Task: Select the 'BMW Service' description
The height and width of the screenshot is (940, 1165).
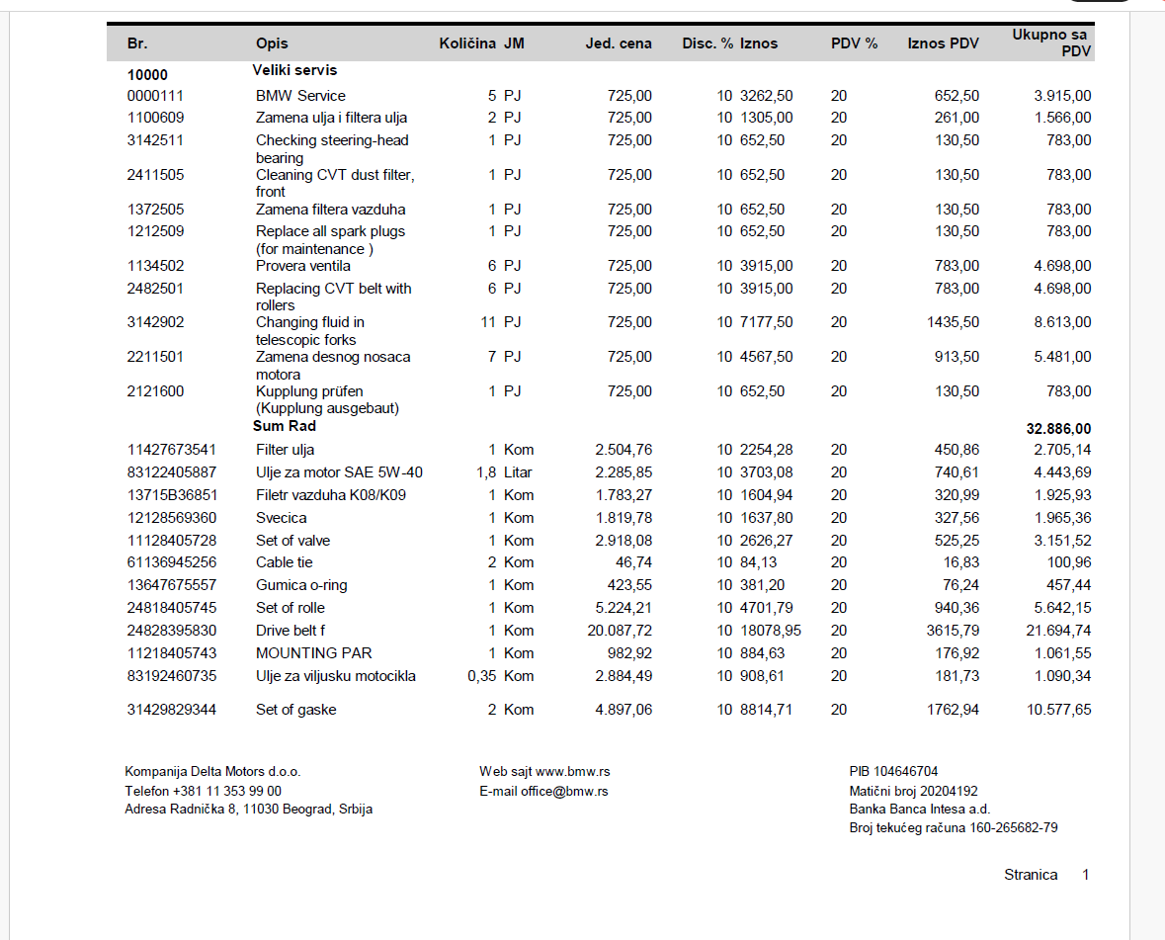Action: pyautogui.click(x=300, y=96)
